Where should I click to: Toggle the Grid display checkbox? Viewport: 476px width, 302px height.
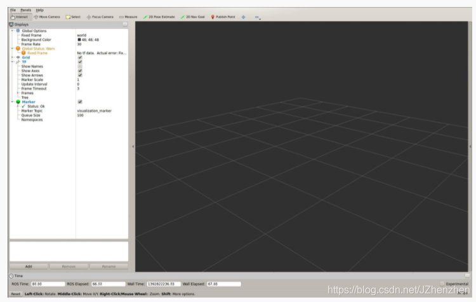pyautogui.click(x=80, y=57)
